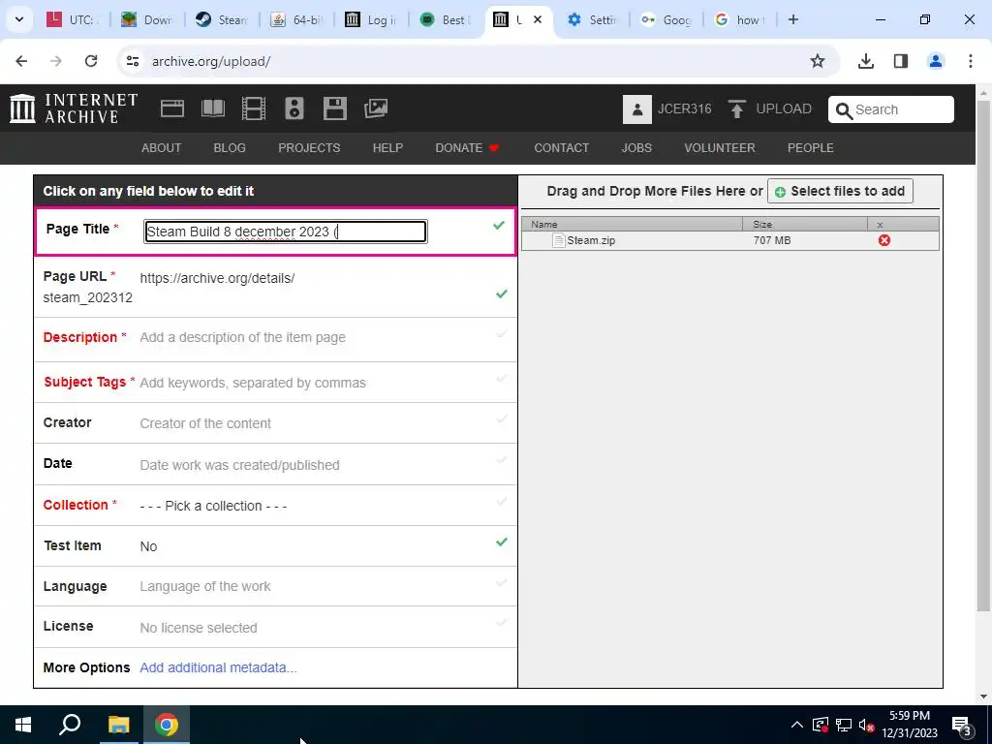
Task: Open a new Chrome tab
Action: 792,19
